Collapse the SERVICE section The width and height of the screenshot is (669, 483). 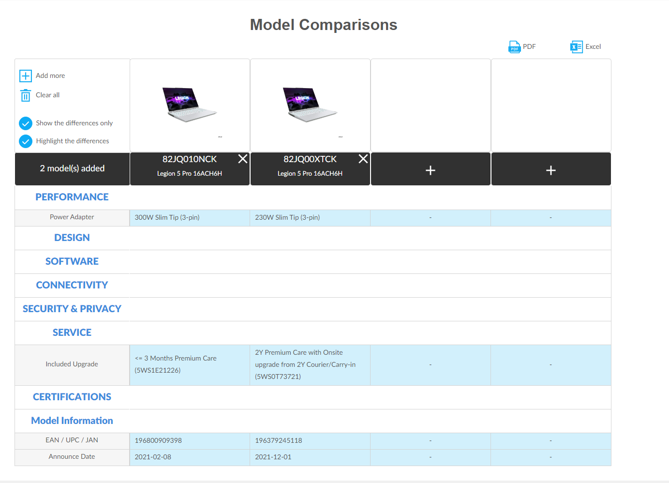pyautogui.click(x=72, y=332)
